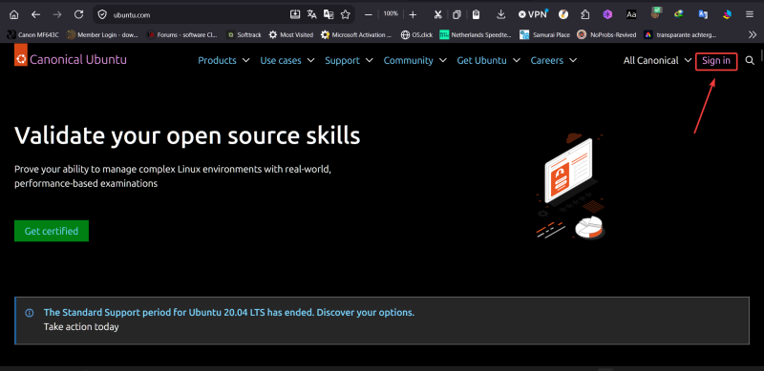
Task: Open the NoProbs-Revived bookmark
Action: coord(606,34)
